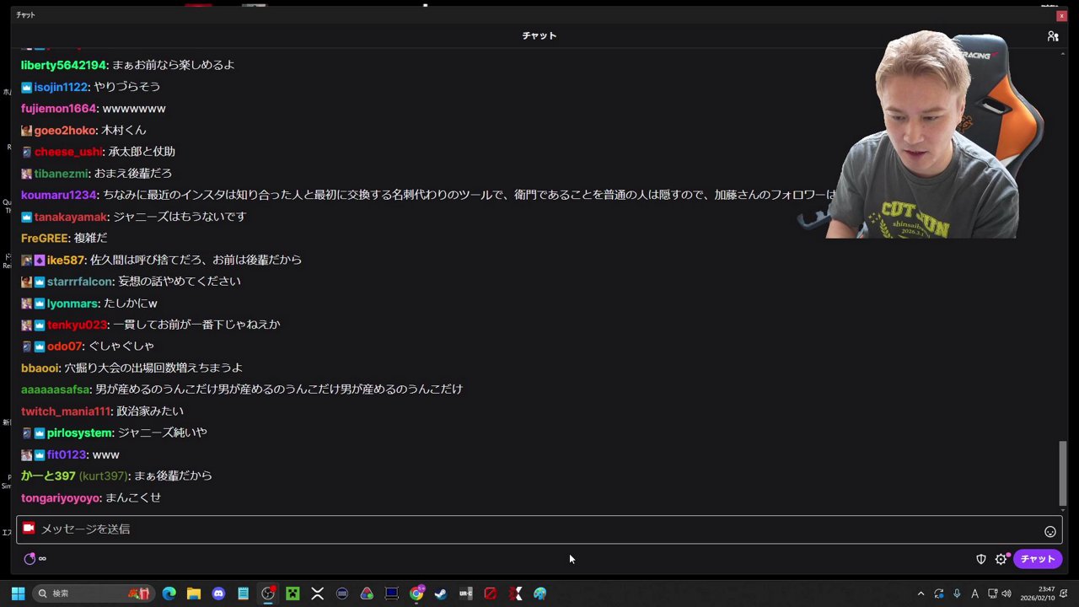1079x607 pixels.
Task: Click the moderator badge next to tanakayamak
Action: [25, 216]
